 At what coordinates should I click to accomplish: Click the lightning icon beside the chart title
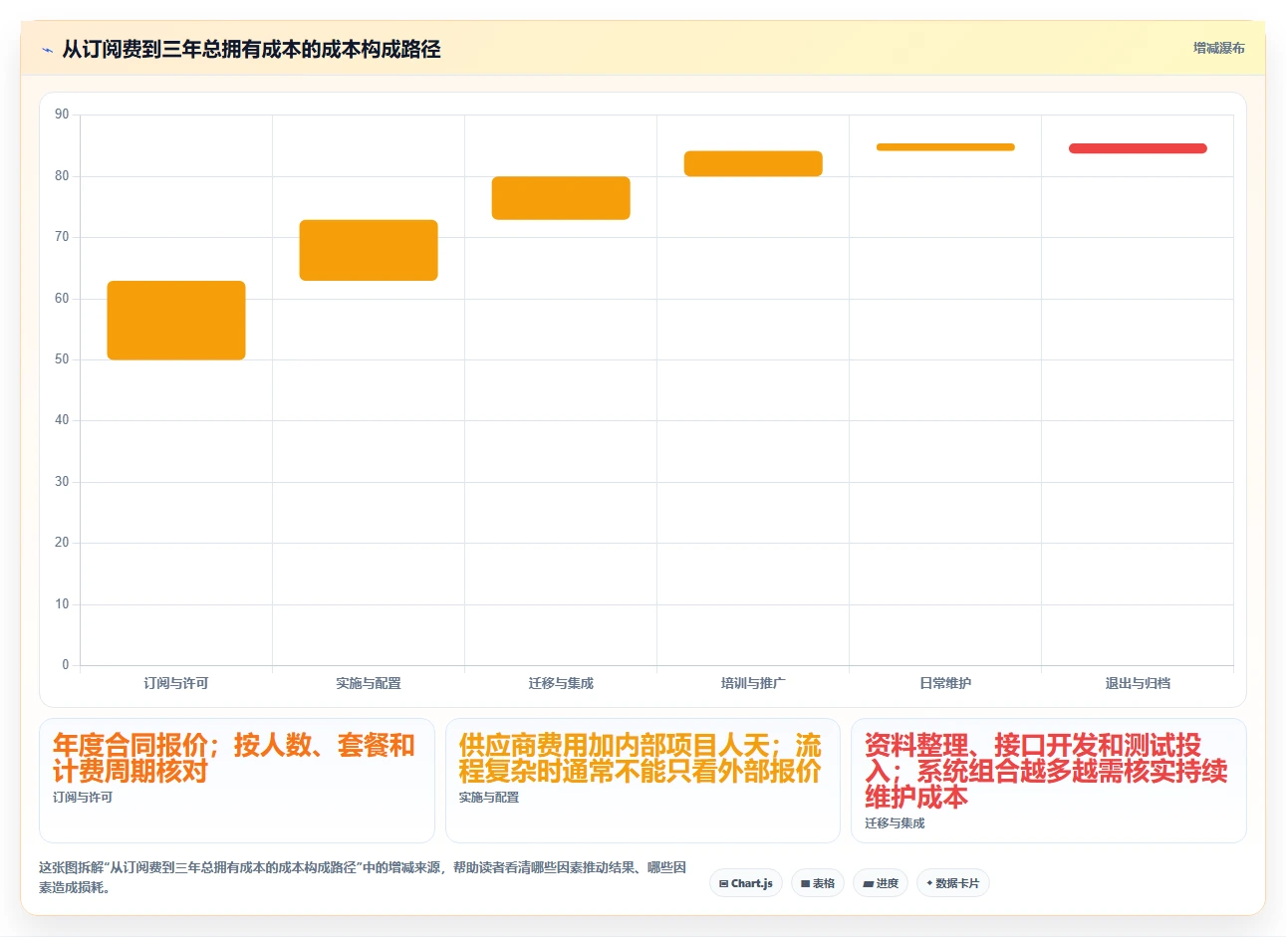pyautogui.click(x=47, y=50)
